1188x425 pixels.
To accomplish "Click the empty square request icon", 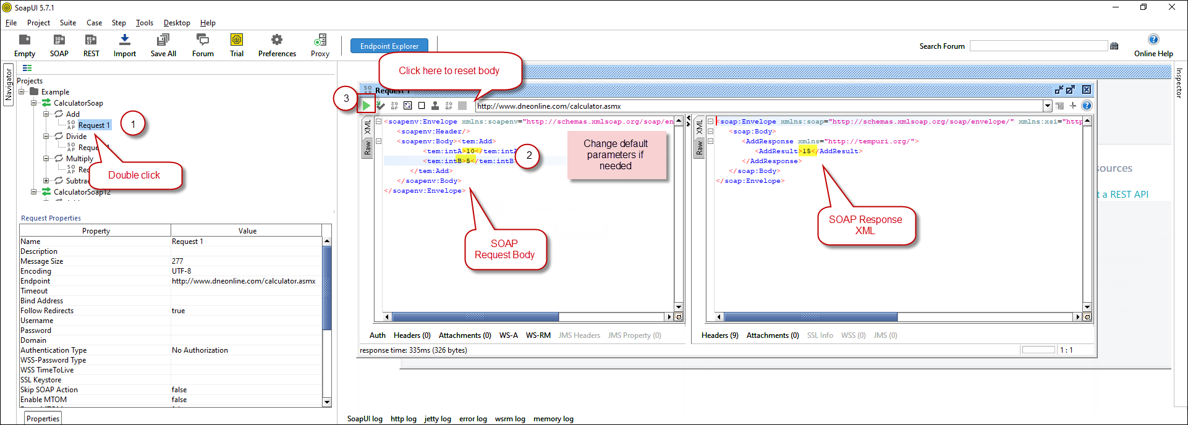I will click(422, 106).
